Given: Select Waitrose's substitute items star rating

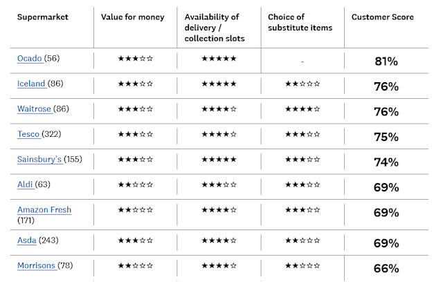Looking at the screenshot, I should [x=302, y=108].
